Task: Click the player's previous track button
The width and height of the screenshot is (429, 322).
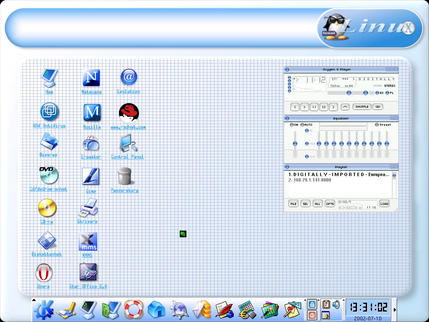Action: point(295,107)
